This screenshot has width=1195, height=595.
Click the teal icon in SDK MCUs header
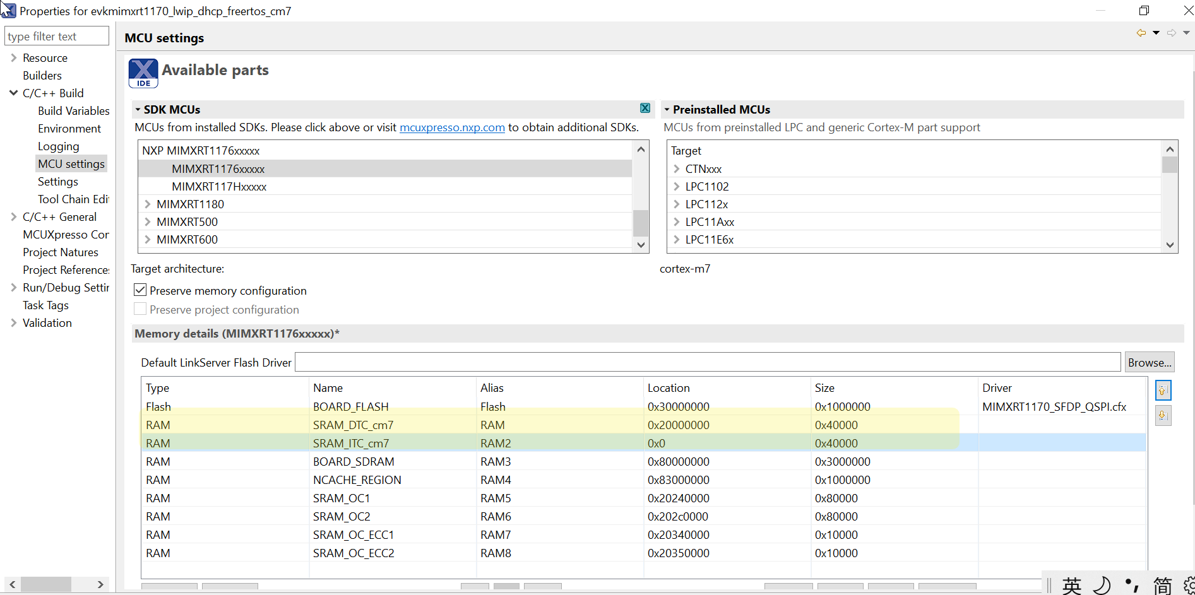pyautogui.click(x=645, y=109)
